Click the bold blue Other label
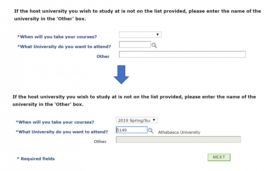 (x=103, y=56)
